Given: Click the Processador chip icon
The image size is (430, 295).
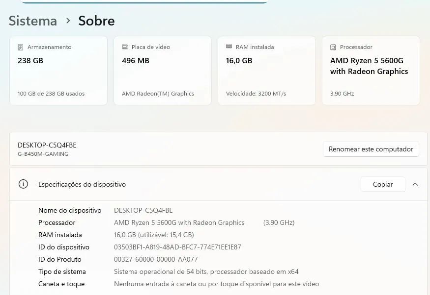Looking at the screenshot, I should click(x=333, y=47).
